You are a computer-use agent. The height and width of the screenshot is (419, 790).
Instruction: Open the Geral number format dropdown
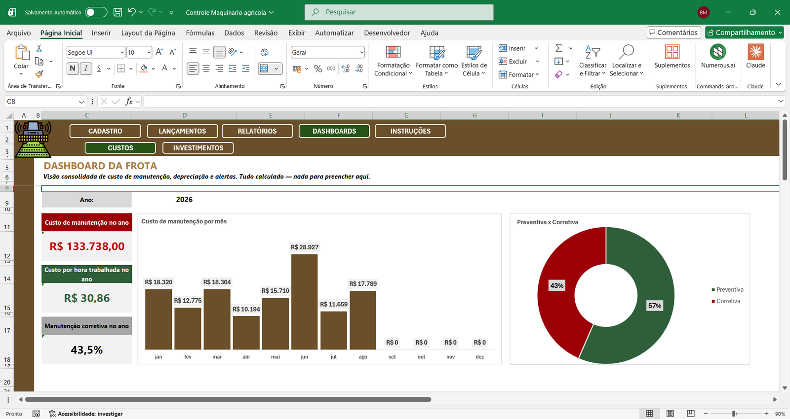(x=361, y=52)
